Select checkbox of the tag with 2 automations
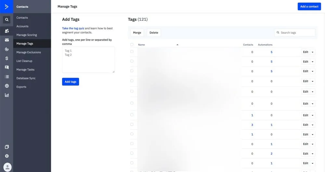This screenshot has height=172, width=325. click(132, 153)
